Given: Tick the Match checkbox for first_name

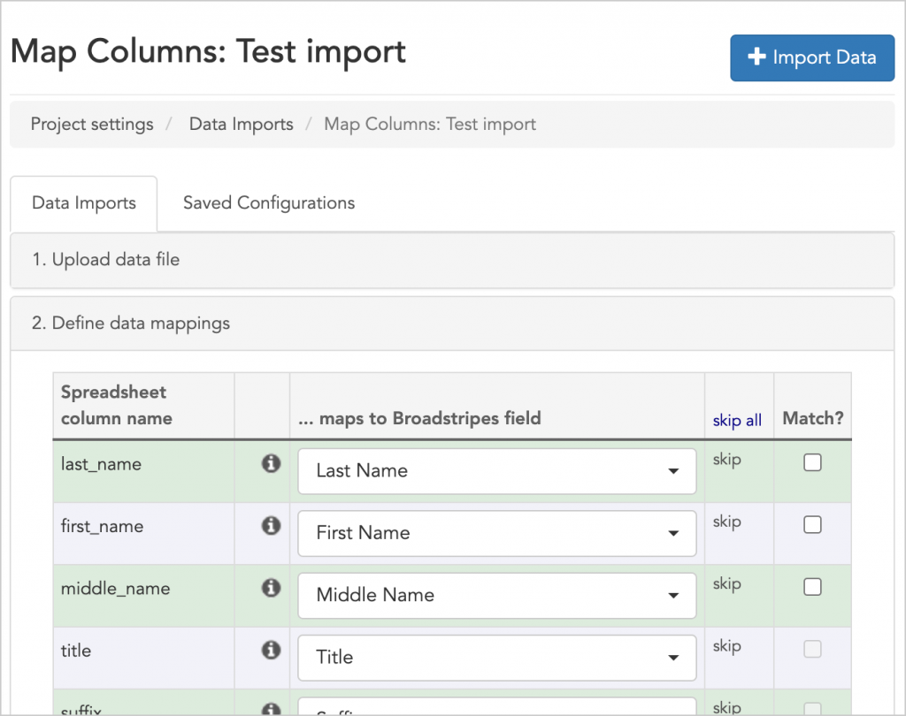Looking at the screenshot, I should [x=812, y=524].
